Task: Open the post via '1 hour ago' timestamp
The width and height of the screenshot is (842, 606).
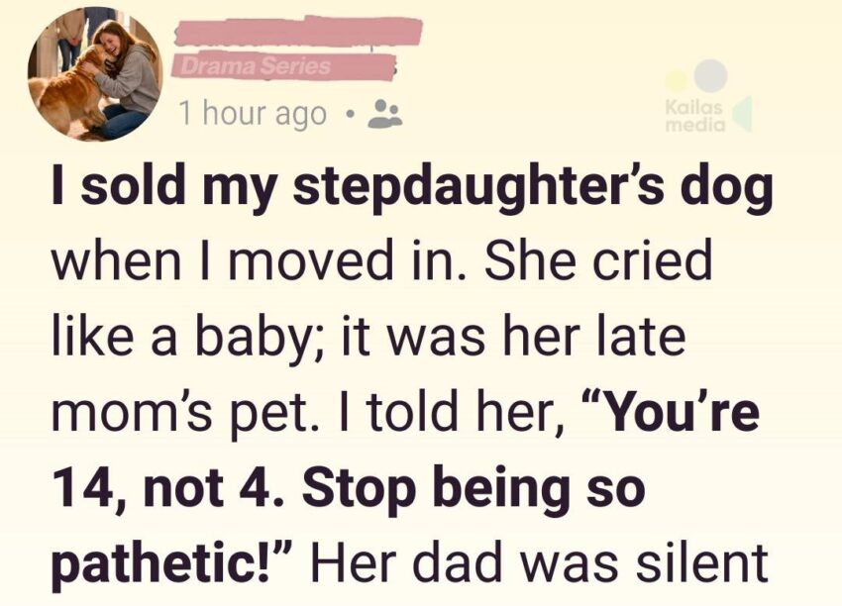Action: 252,115
